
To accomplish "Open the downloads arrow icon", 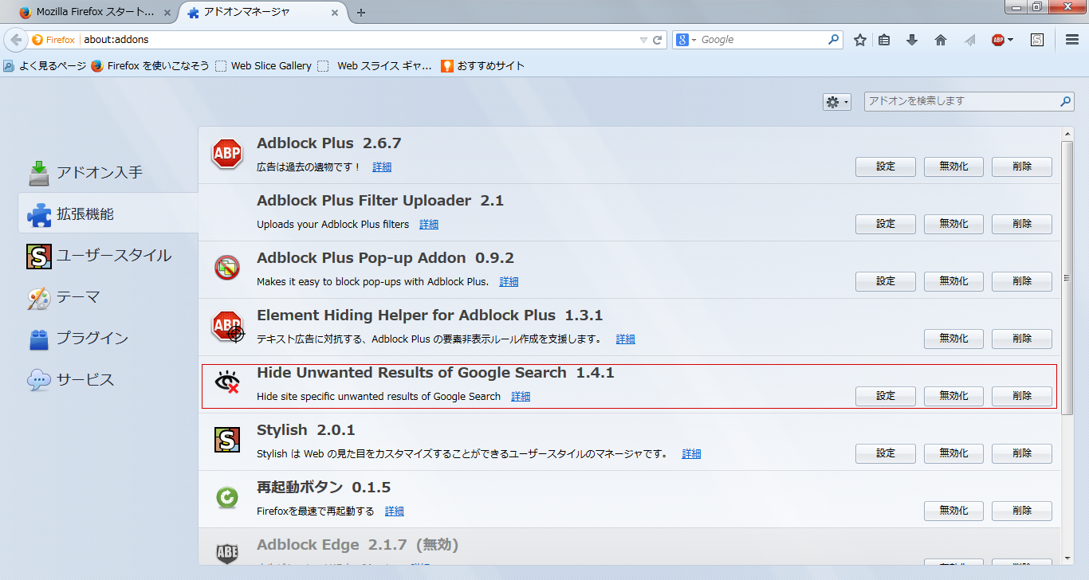I will coord(912,40).
